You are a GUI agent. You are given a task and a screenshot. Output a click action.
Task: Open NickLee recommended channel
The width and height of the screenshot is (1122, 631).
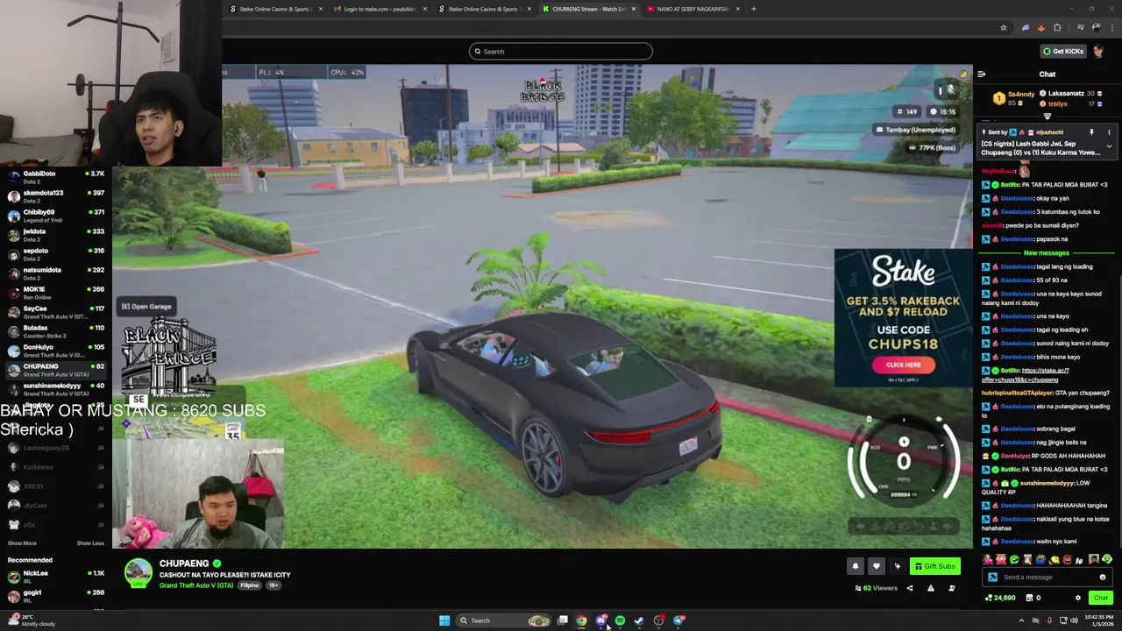(x=55, y=577)
